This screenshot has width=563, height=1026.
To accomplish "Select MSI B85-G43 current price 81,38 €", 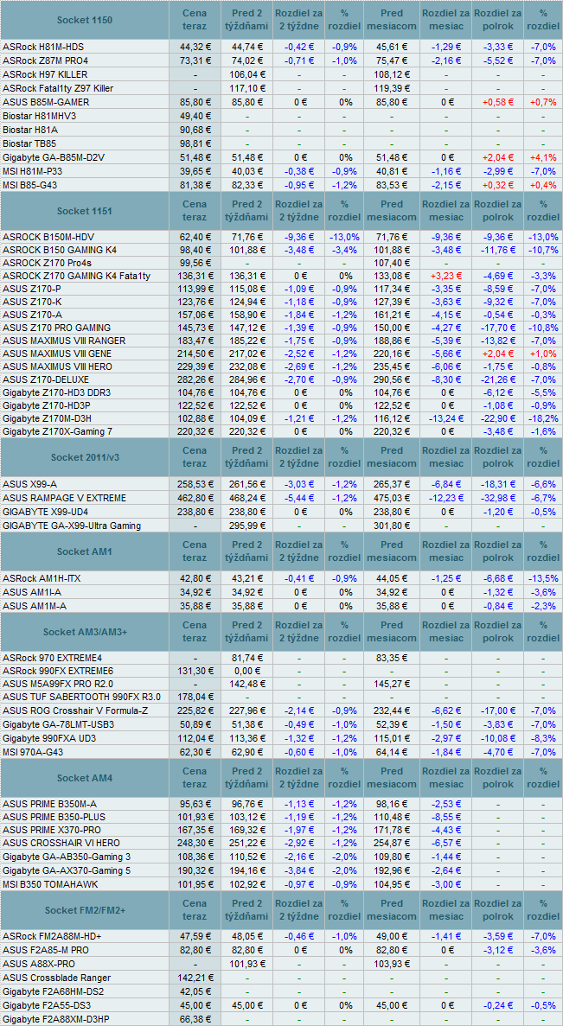I will (195, 184).
